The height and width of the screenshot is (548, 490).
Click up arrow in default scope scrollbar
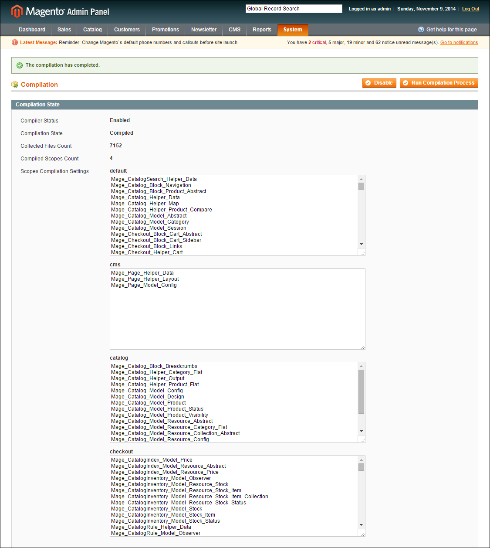point(361,179)
